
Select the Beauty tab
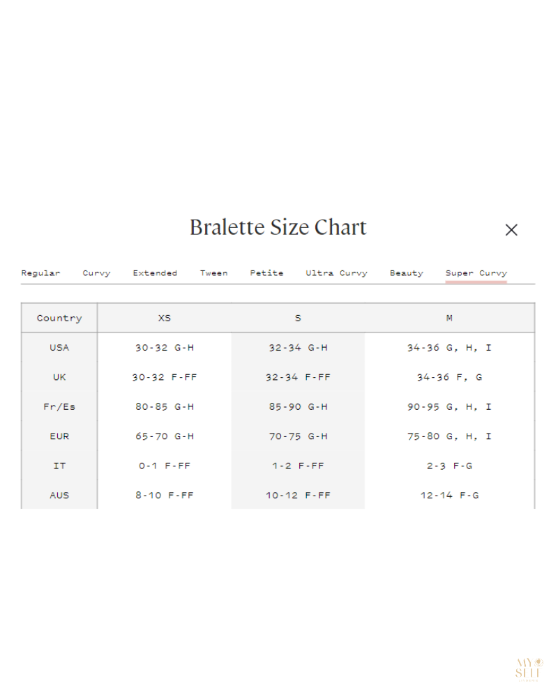point(406,273)
